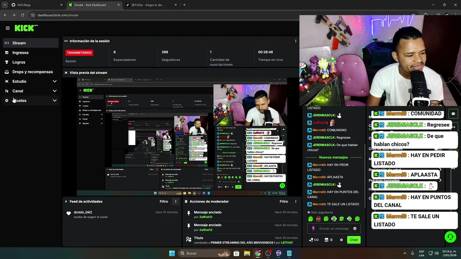Screen dimensions: 461x259
Task: Open the emoji picker in message box
Action: pyautogui.click(x=355, y=228)
